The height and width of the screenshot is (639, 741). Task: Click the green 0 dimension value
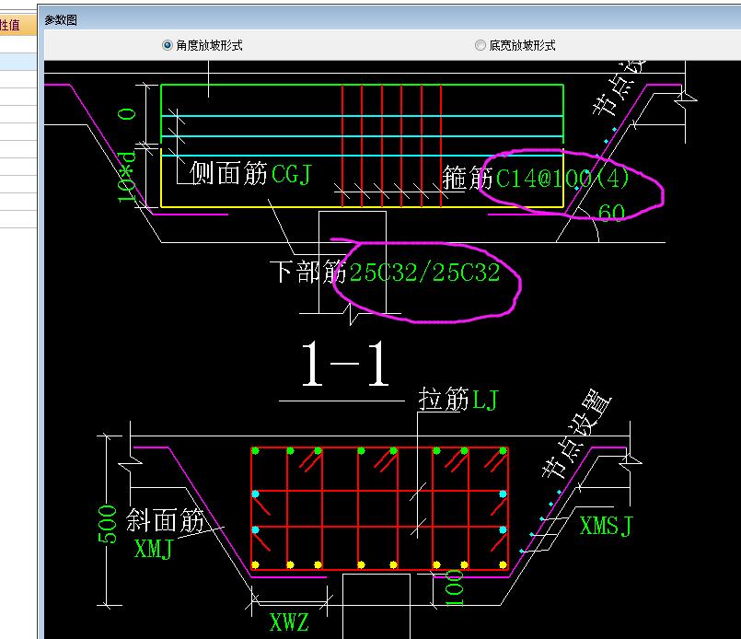click(x=127, y=113)
